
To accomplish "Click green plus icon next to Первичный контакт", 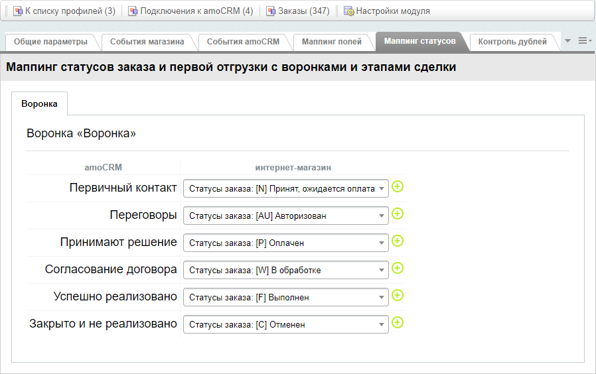I will click(x=398, y=187).
